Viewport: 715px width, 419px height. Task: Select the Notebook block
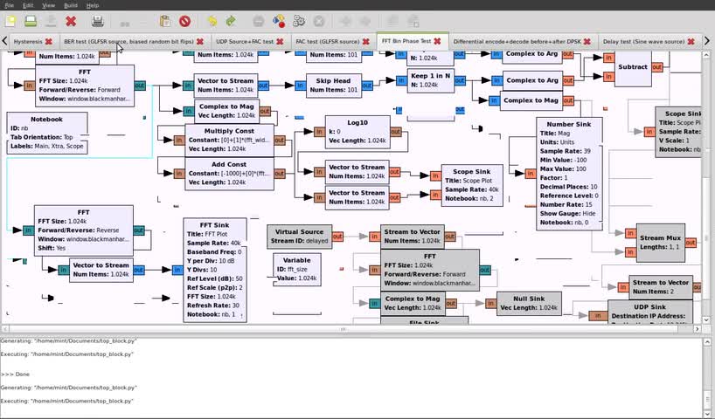click(x=47, y=133)
